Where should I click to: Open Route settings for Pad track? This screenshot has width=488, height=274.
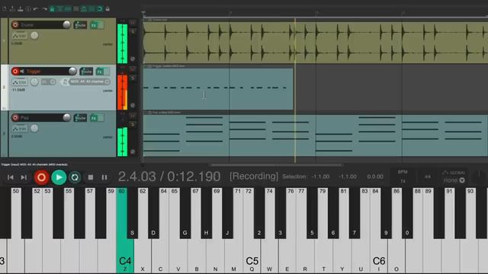click(x=80, y=118)
